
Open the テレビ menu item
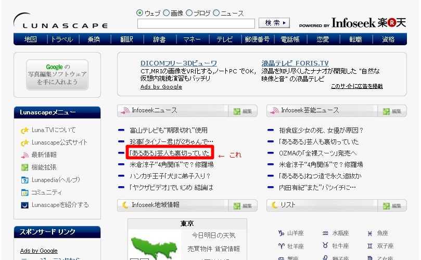[224, 40]
